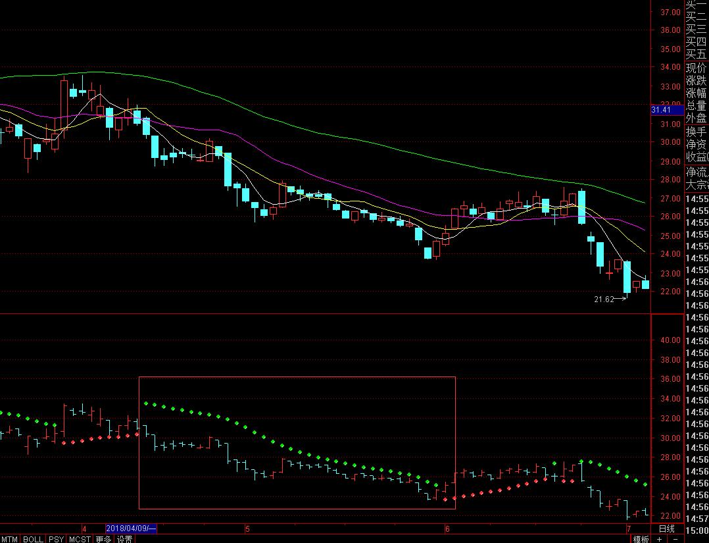Switch to the BOLL indicator tab
709x543 pixels.
[33, 539]
